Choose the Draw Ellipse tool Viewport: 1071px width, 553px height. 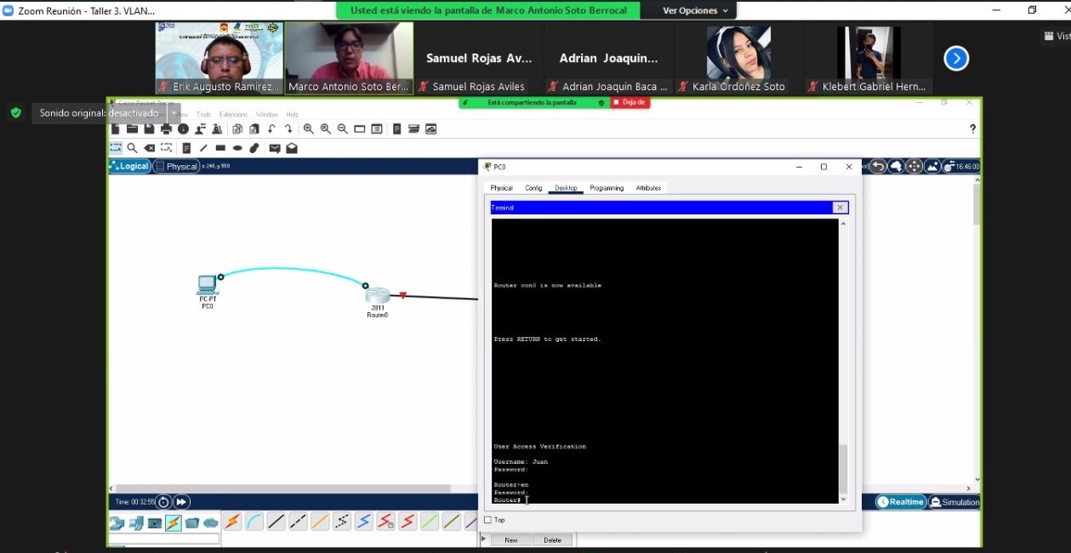(x=237, y=148)
